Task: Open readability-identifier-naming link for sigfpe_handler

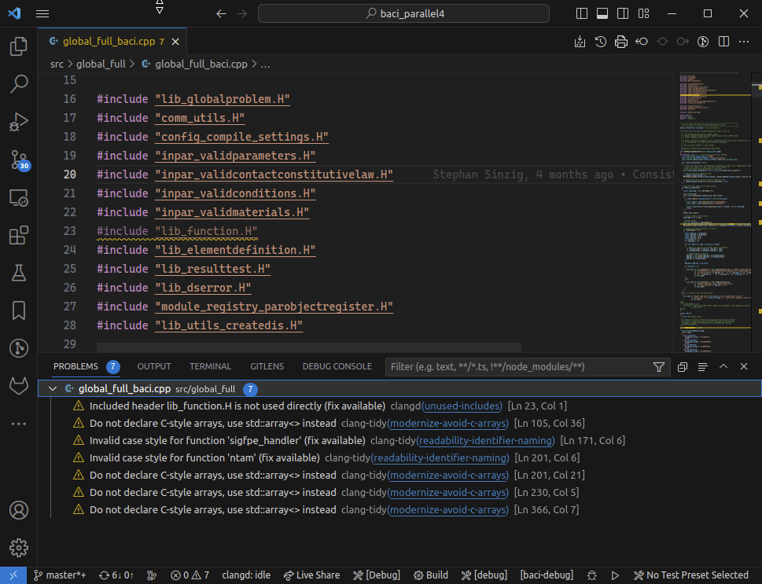Action: pos(485,441)
